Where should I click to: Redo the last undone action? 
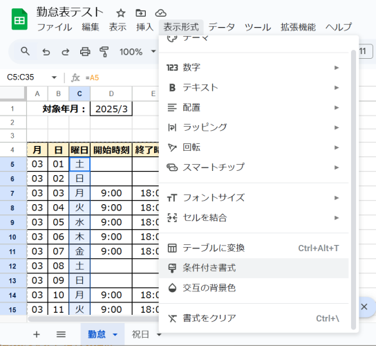[66, 52]
